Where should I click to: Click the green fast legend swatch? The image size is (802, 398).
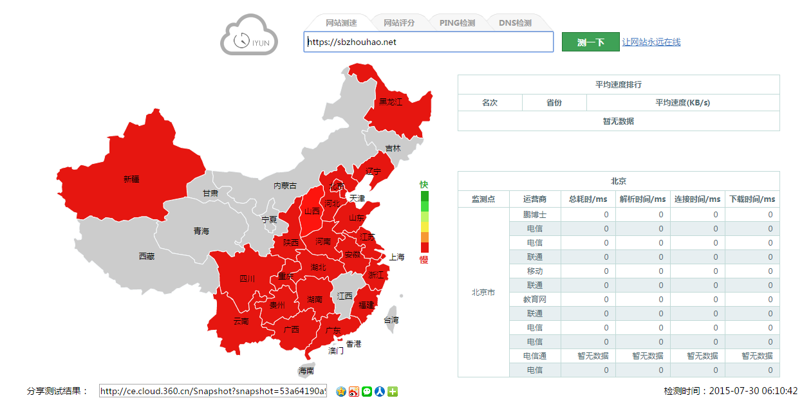point(424,195)
